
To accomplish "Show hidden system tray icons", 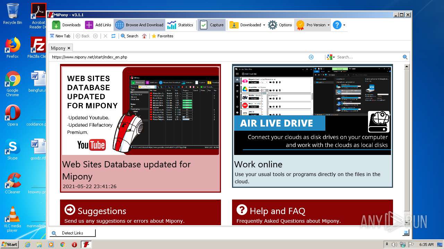I will (387, 244).
